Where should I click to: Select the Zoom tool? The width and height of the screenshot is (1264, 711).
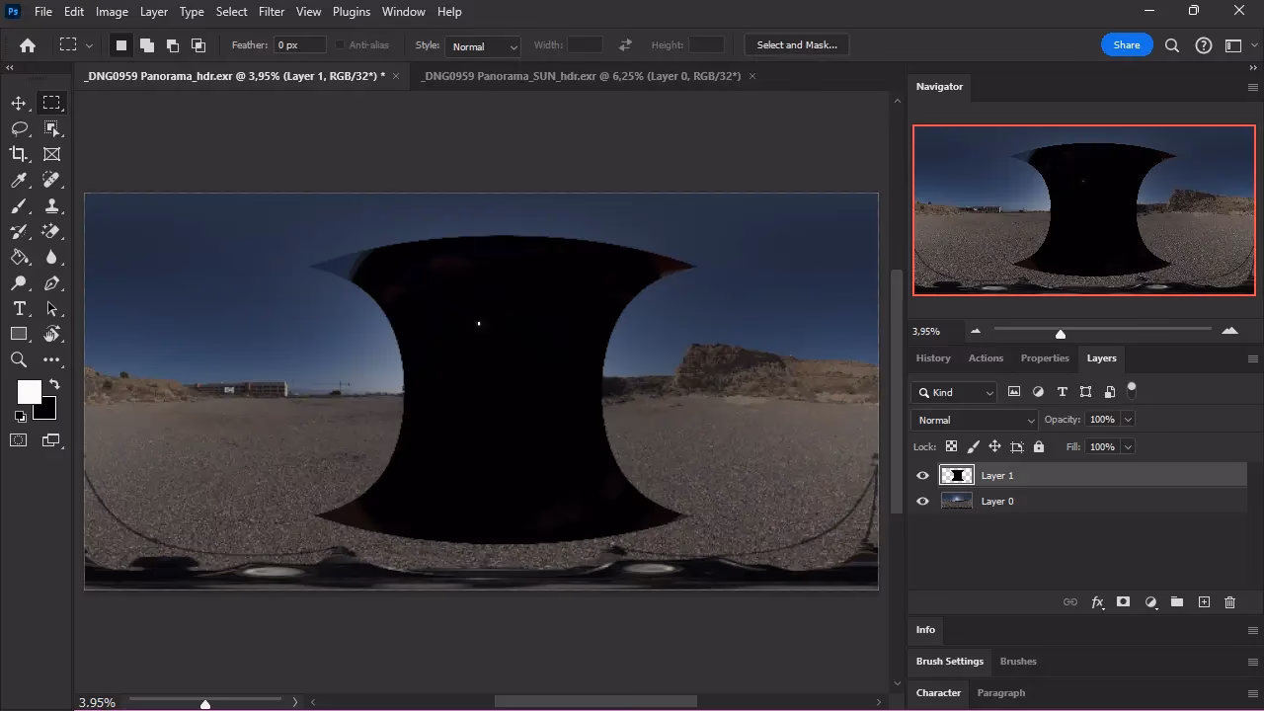(x=19, y=359)
